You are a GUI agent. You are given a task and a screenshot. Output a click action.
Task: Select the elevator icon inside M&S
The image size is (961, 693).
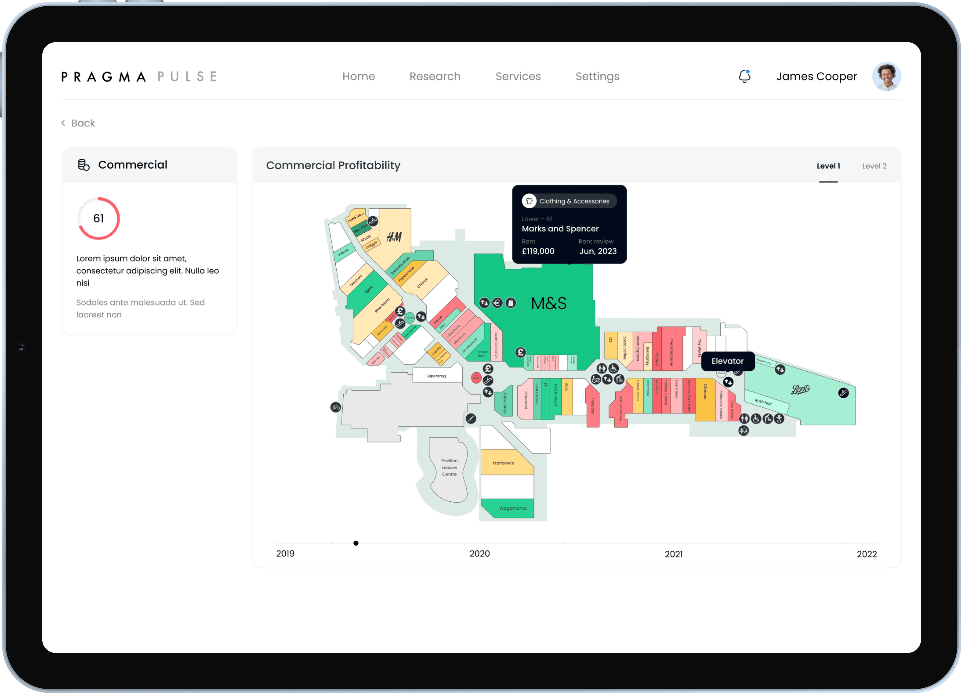tap(484, 302)
